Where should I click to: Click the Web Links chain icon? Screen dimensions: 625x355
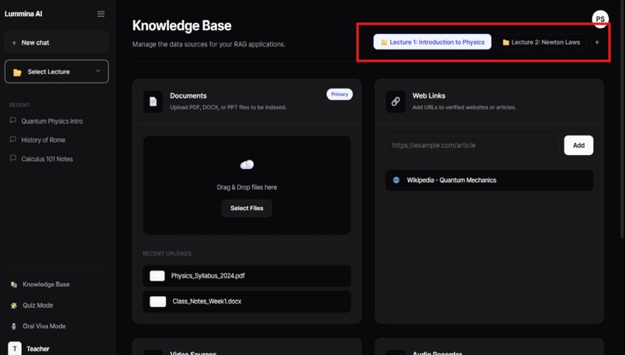(395, 102)
